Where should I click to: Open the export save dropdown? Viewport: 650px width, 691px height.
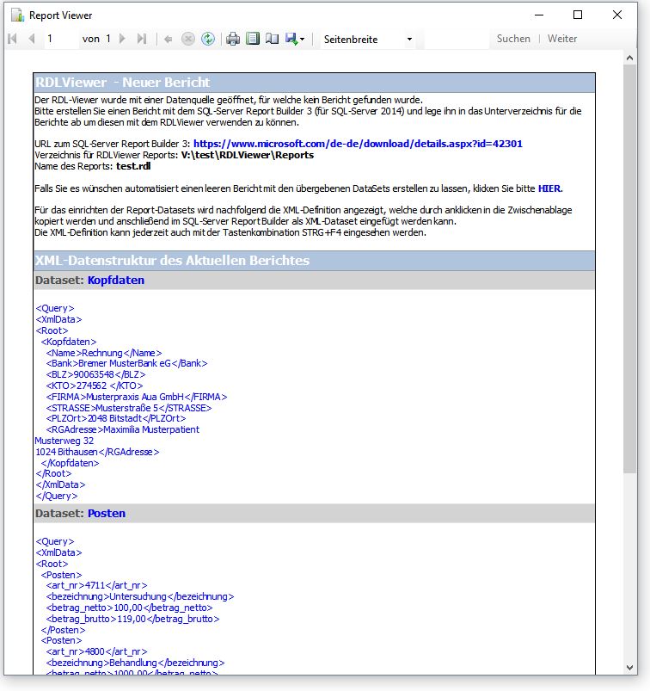(x=296, y=39)
